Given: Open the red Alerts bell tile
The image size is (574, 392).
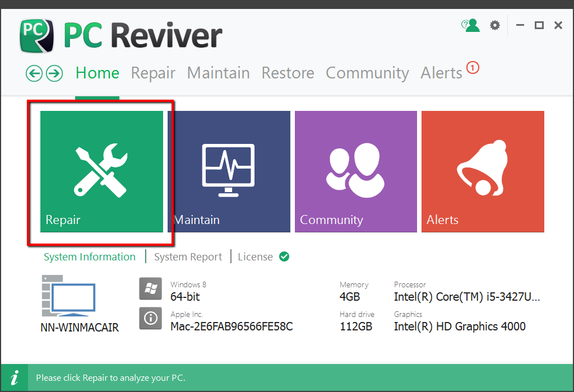Looking at the screenshot, I should [x=483, y=171].
